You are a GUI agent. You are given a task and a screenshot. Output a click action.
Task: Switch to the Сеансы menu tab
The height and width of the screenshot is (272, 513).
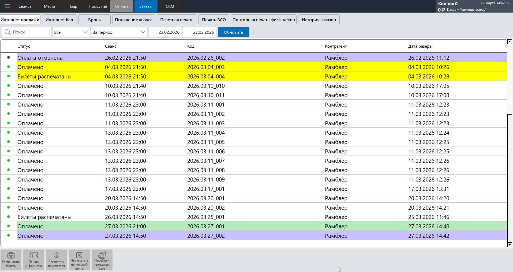pos(25,6)
